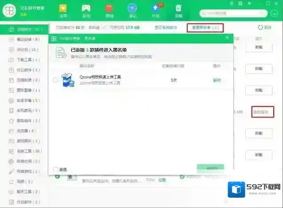Open the 商城 store icon in top bar

click(109, 10)
